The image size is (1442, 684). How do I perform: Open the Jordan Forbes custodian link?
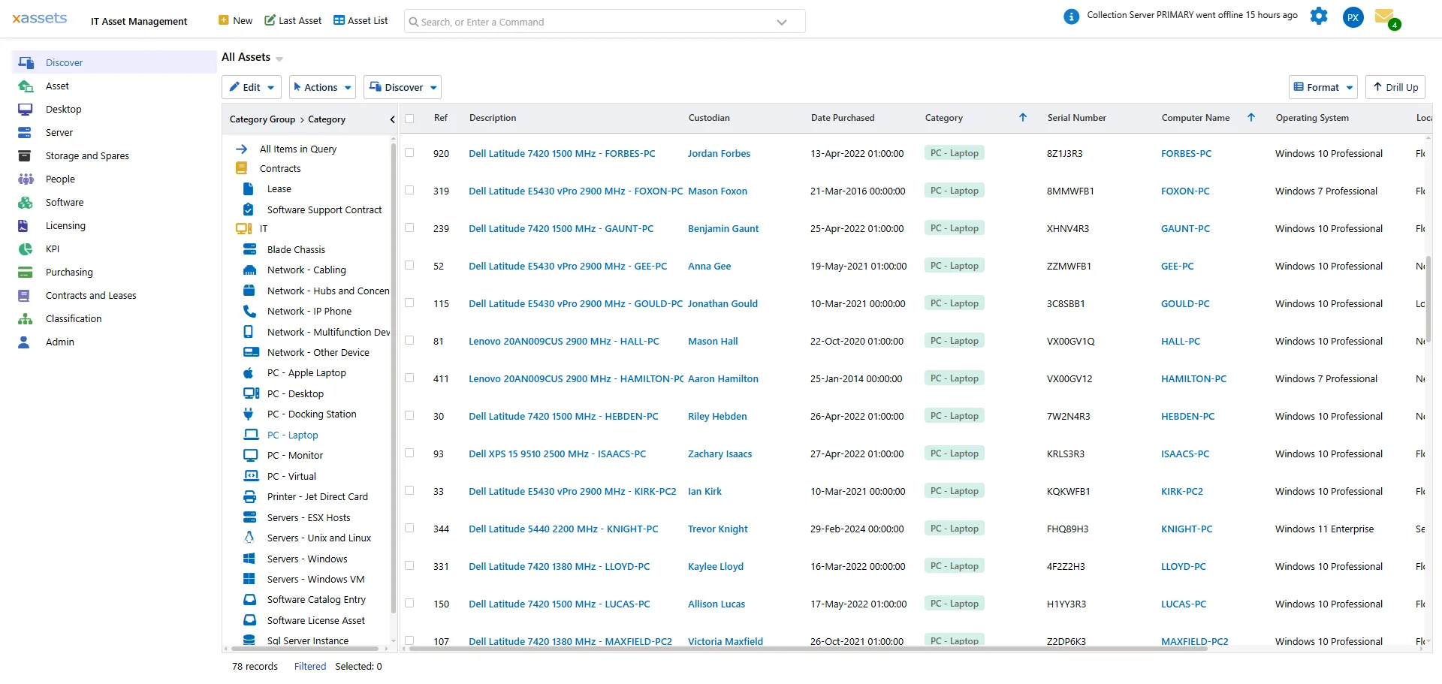[x=719, y=153]
